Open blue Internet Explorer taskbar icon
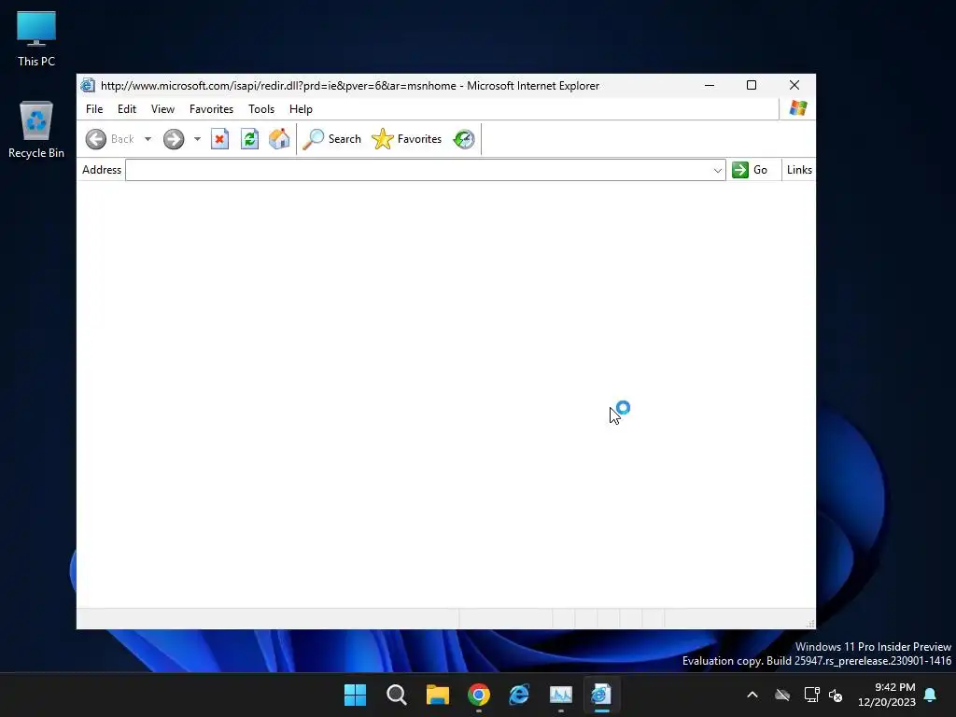 [519, 695]
